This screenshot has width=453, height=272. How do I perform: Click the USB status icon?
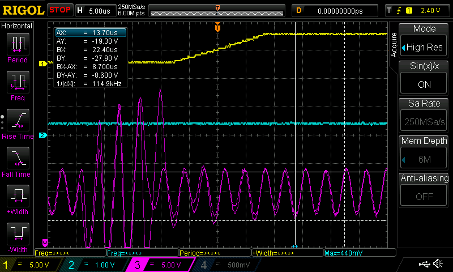tap(422, 264)
